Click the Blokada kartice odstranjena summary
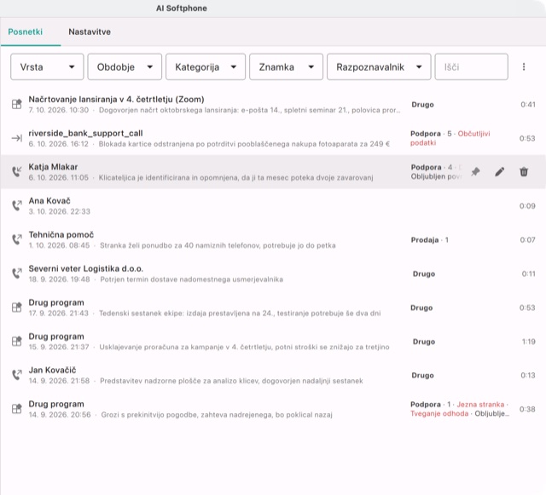Screen dimensions: 546x495 point(244,144)
